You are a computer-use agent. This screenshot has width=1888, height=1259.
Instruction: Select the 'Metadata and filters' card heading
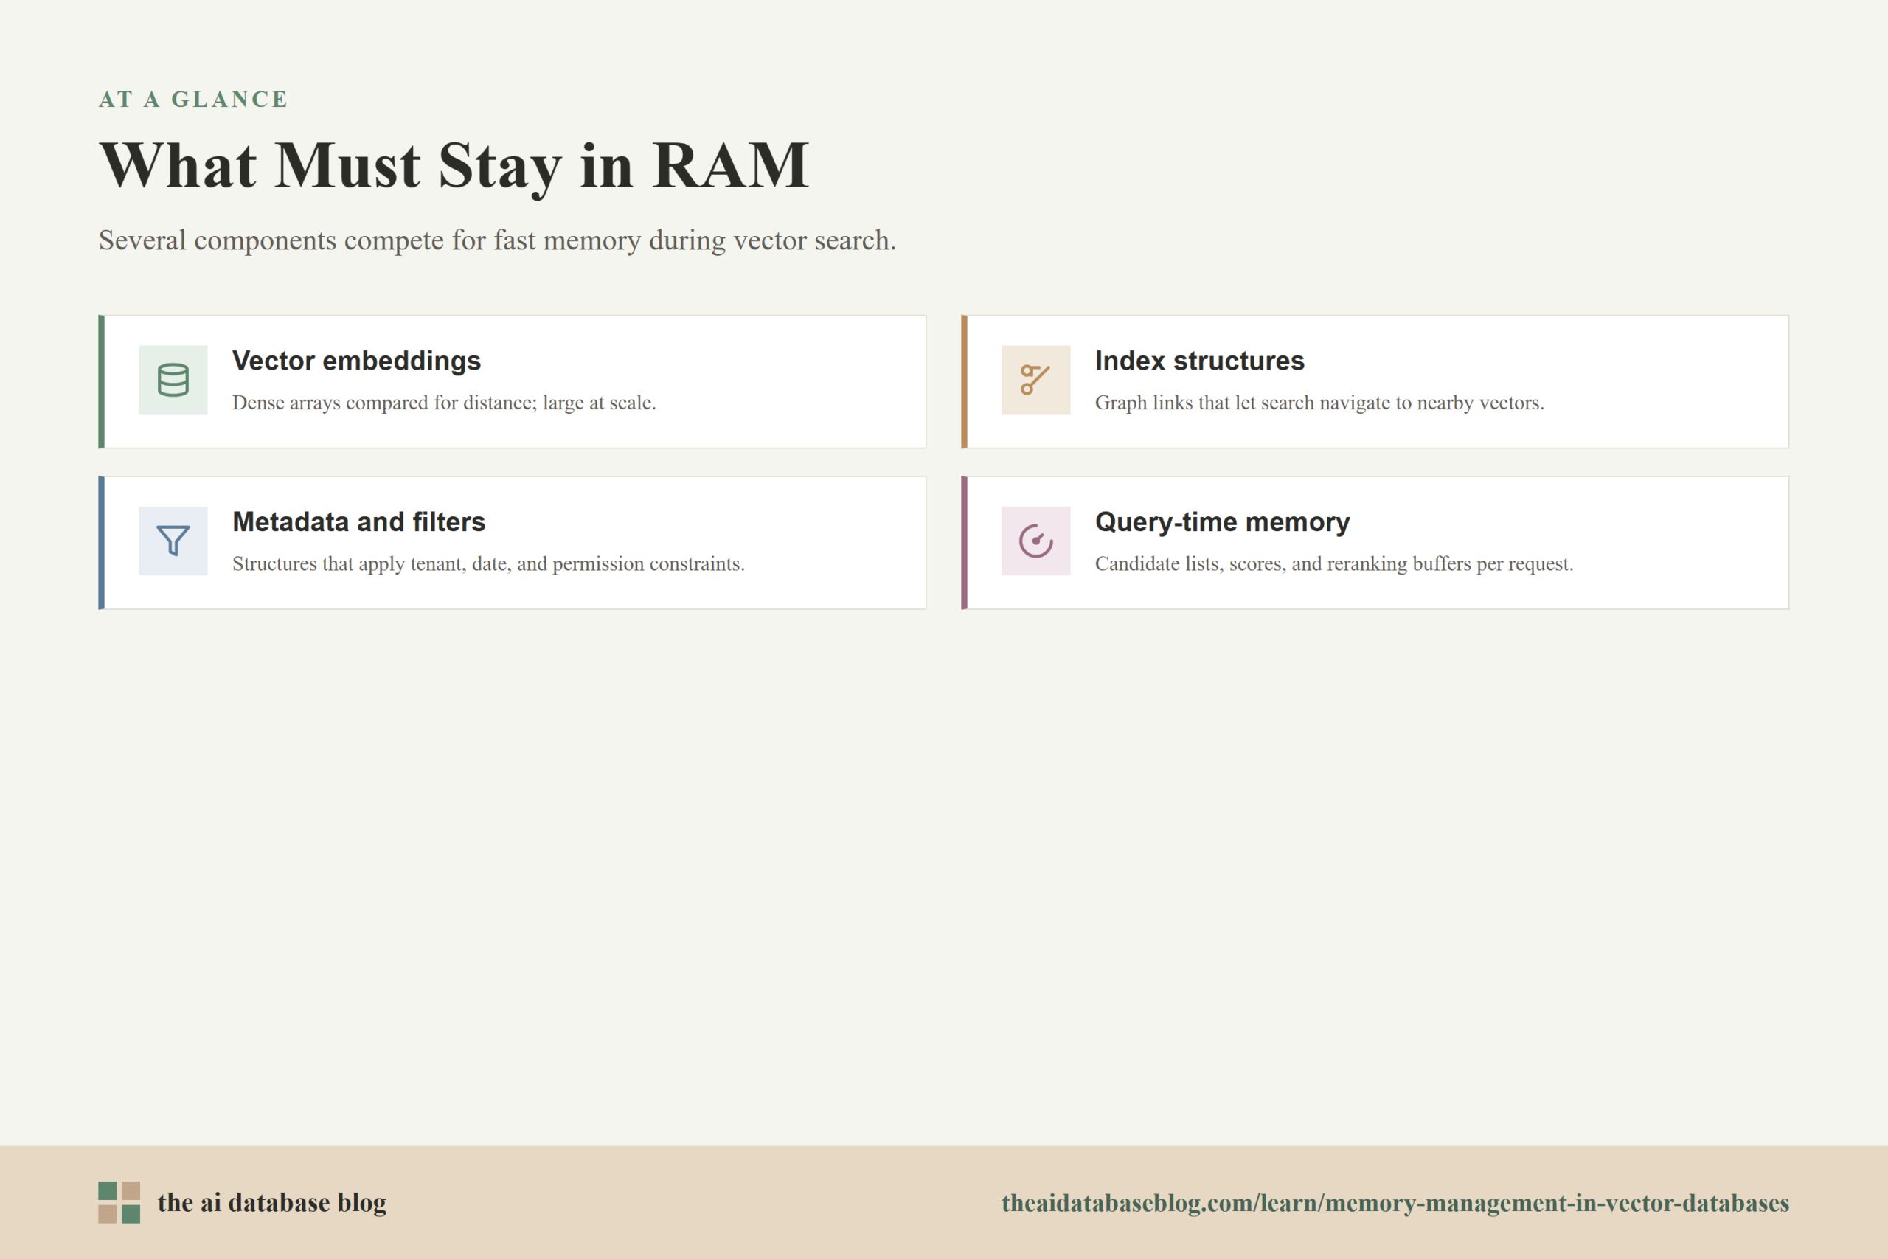coord(359,522)
